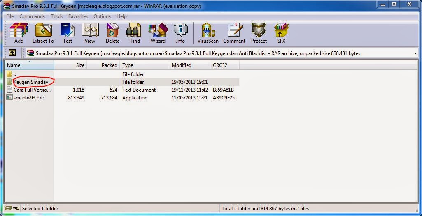The width and height of the screenshot is (422, 216).
Task: Click size value 1.018
Action: tap(79, 90)
